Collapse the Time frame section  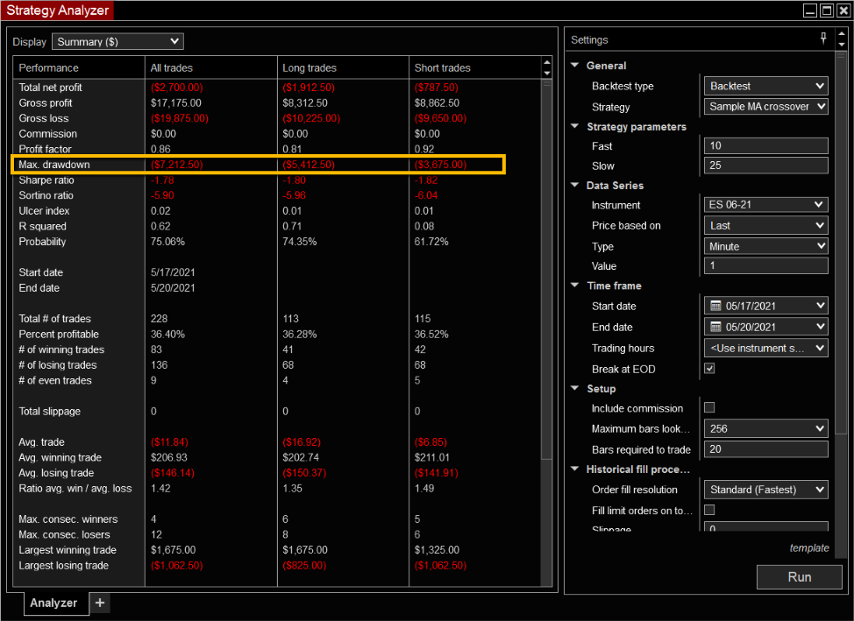point(574,286)
